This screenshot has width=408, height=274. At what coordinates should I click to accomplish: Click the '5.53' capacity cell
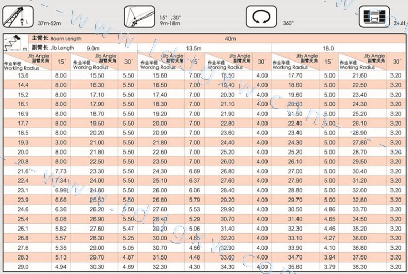tap(195, 209)
